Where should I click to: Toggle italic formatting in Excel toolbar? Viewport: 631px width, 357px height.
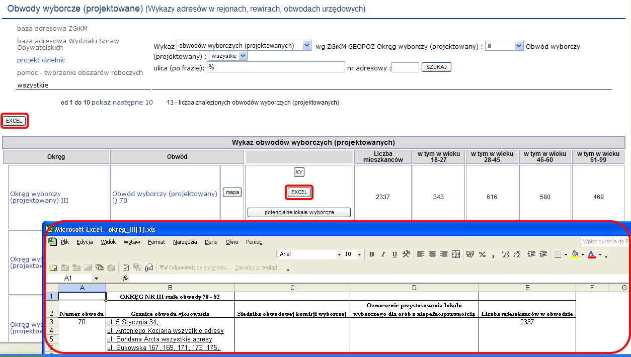(383, 254)
